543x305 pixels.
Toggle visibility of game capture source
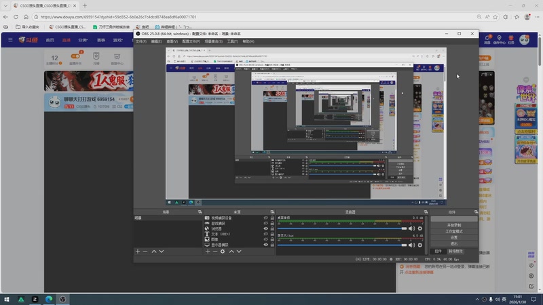[265, 224]
